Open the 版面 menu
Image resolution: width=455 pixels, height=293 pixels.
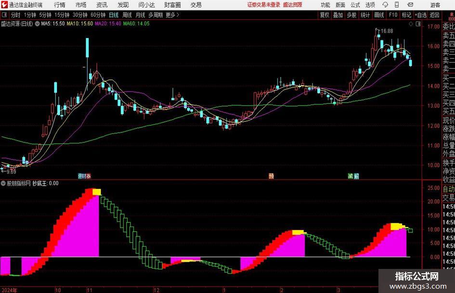[x=340, y=5]
